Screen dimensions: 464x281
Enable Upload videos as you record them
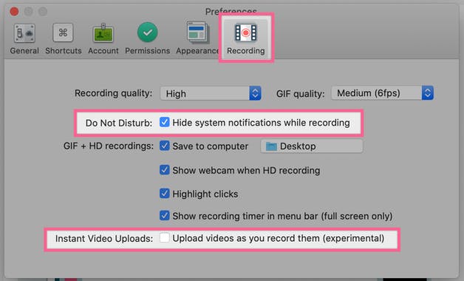(x=165, y=237)
